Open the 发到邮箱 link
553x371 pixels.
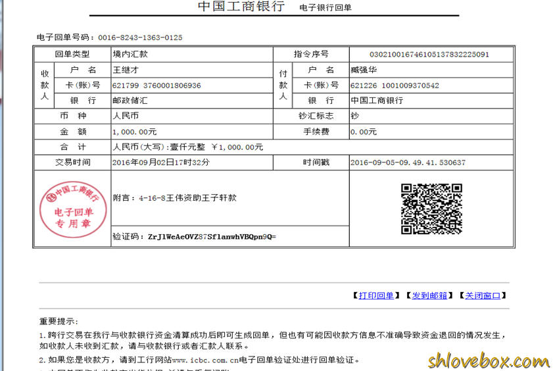point(429,295)
